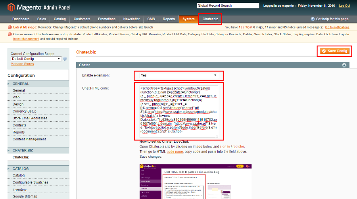The height and width of the screenshot is (199, 357).
Task: Click the Chater.biz site preview image
Action: [x=196, y=182]
